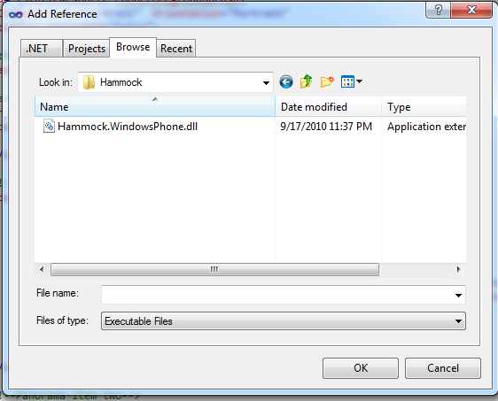Go up one folder level

[x=307, y=81]
